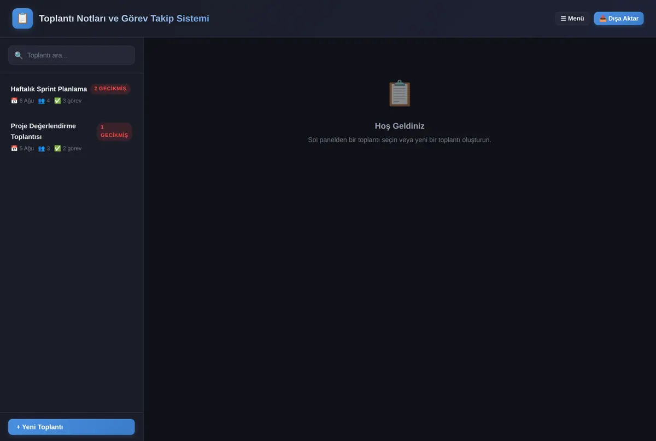
Task: Click the Toplantı Notları ve Görev Takip Sistemi title
Action: coord(124,19)
